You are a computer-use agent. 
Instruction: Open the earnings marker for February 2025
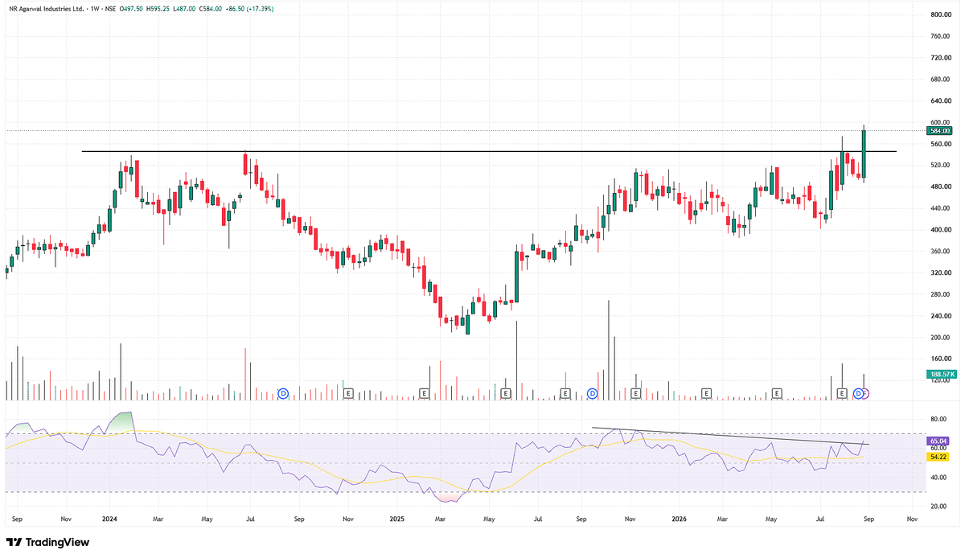425,393
